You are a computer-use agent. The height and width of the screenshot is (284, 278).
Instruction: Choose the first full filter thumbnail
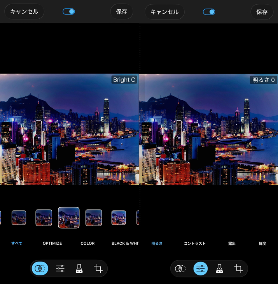tap(19, 217)
